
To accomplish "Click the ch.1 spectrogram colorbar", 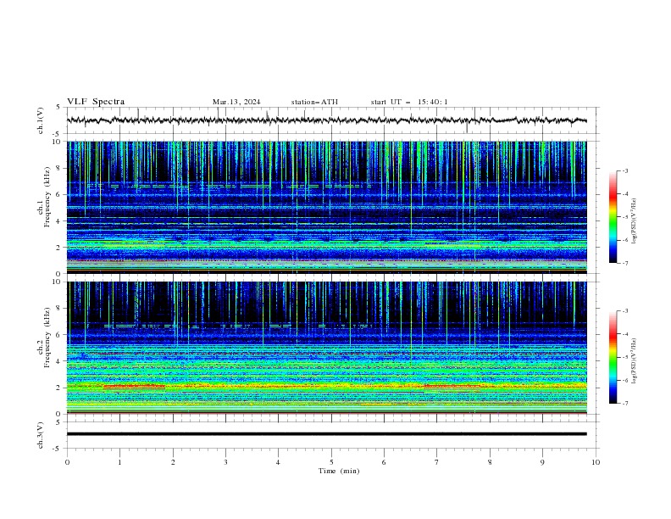I will click(613, 217).
